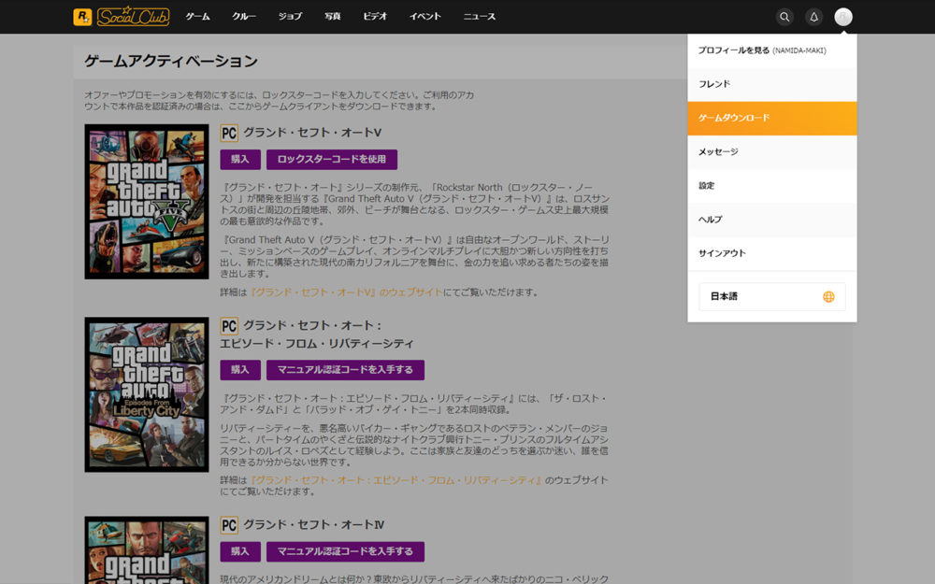Open the エピソード・フロム・リバティーシティ website link
Image resolution: width=935 pixels, height=584 pixels.
(x=396, y=480)
